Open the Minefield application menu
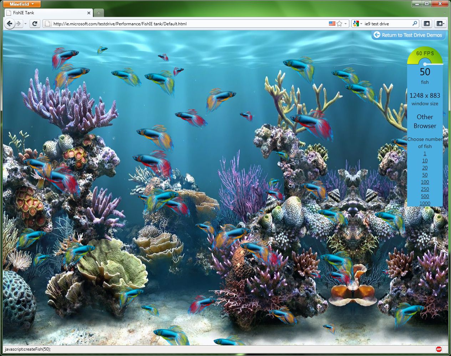 point(22,4)
